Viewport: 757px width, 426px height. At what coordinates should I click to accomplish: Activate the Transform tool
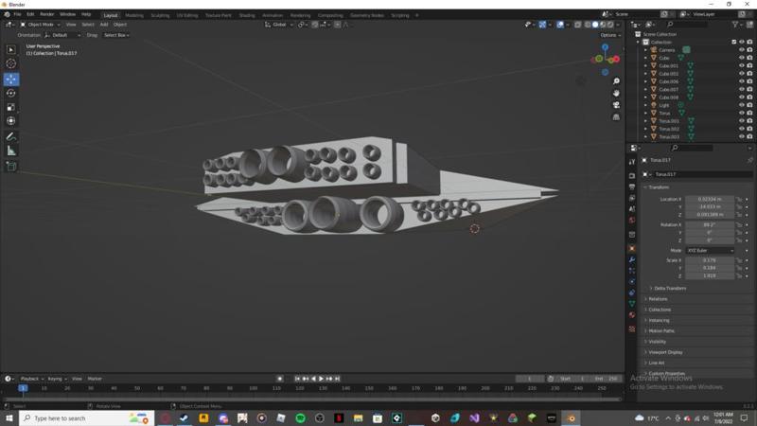click(x=11, y=121)
